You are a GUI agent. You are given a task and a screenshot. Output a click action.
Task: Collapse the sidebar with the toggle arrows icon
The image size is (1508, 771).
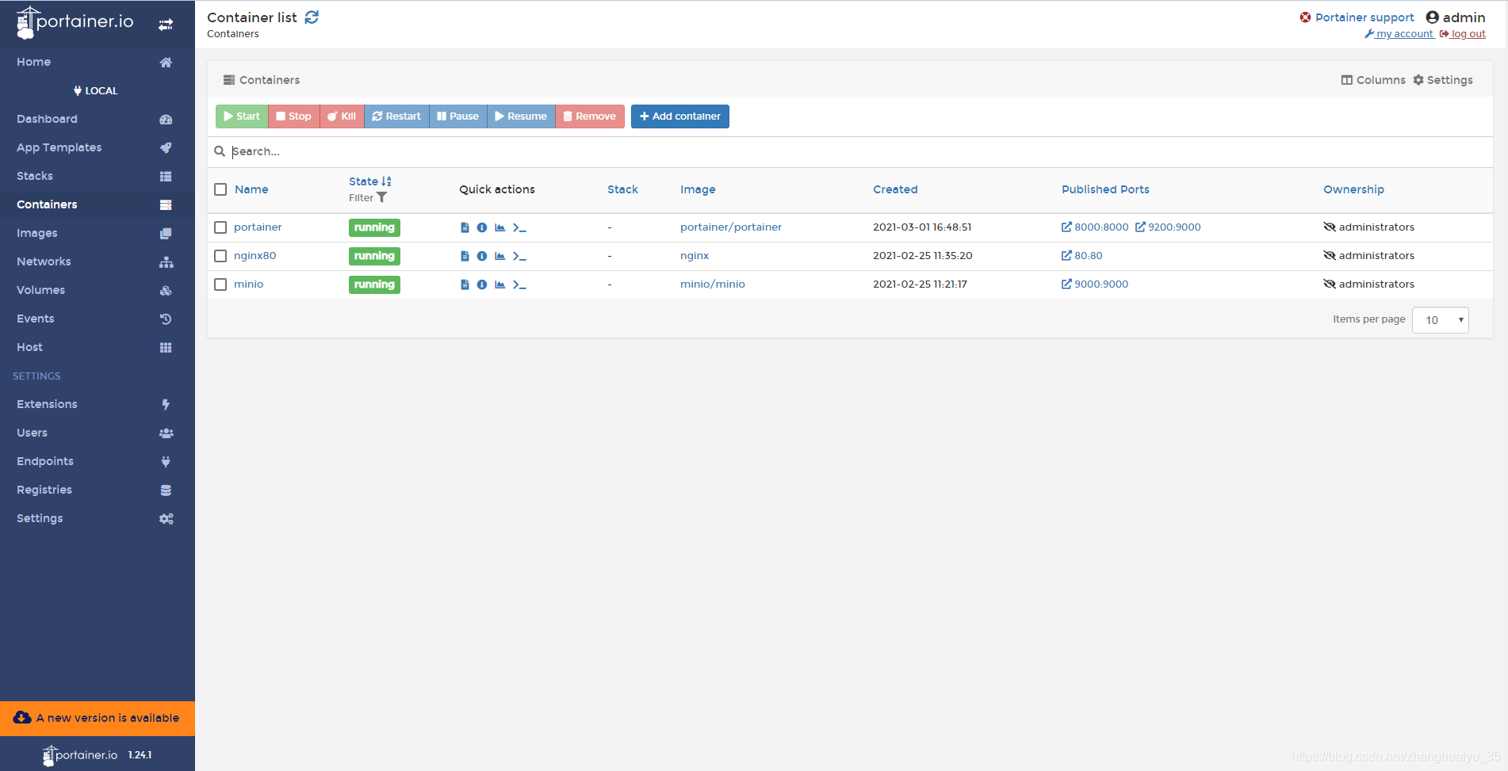click(x=166, y=25)
